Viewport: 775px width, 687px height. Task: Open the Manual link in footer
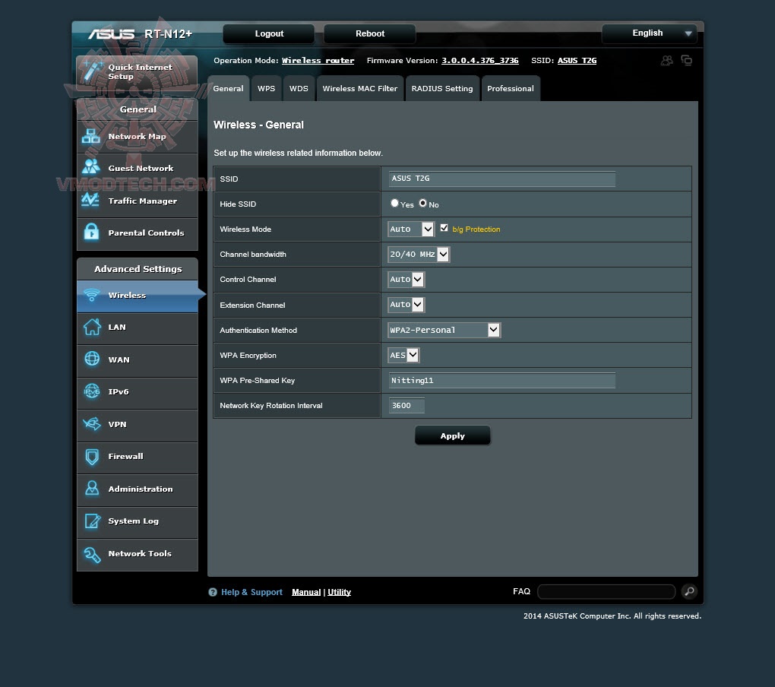point(306,592)
